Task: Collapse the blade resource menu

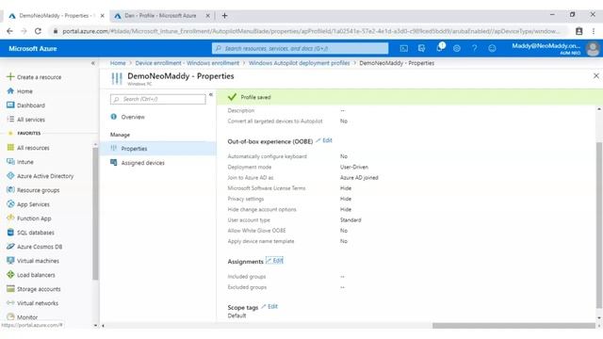Action: point(211,94)
